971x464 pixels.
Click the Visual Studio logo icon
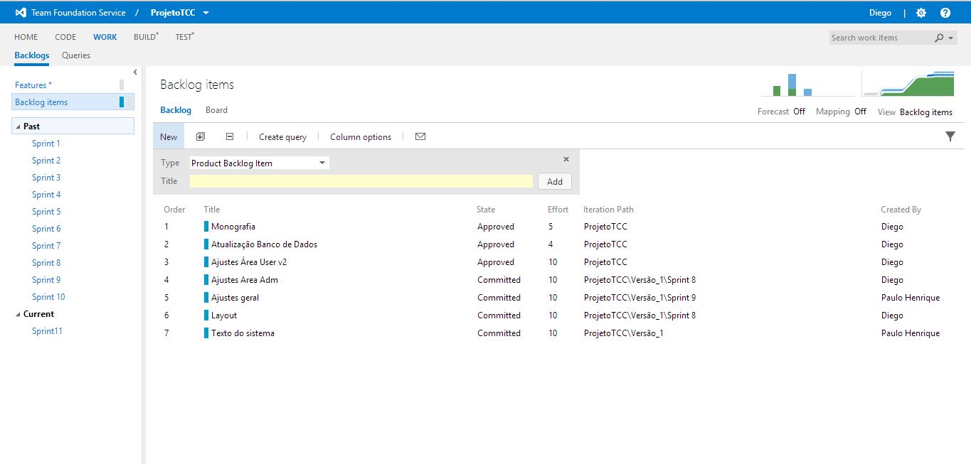click(x=21, y=13)
